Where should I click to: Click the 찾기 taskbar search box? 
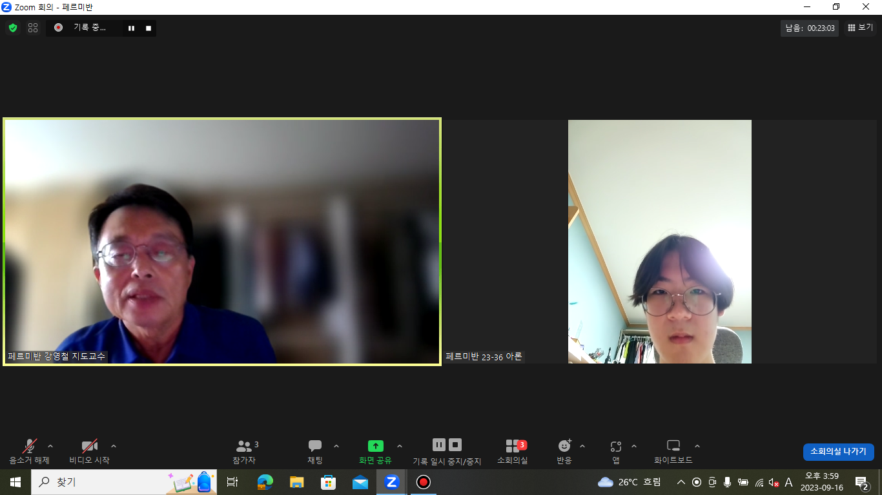coord(124,482)
